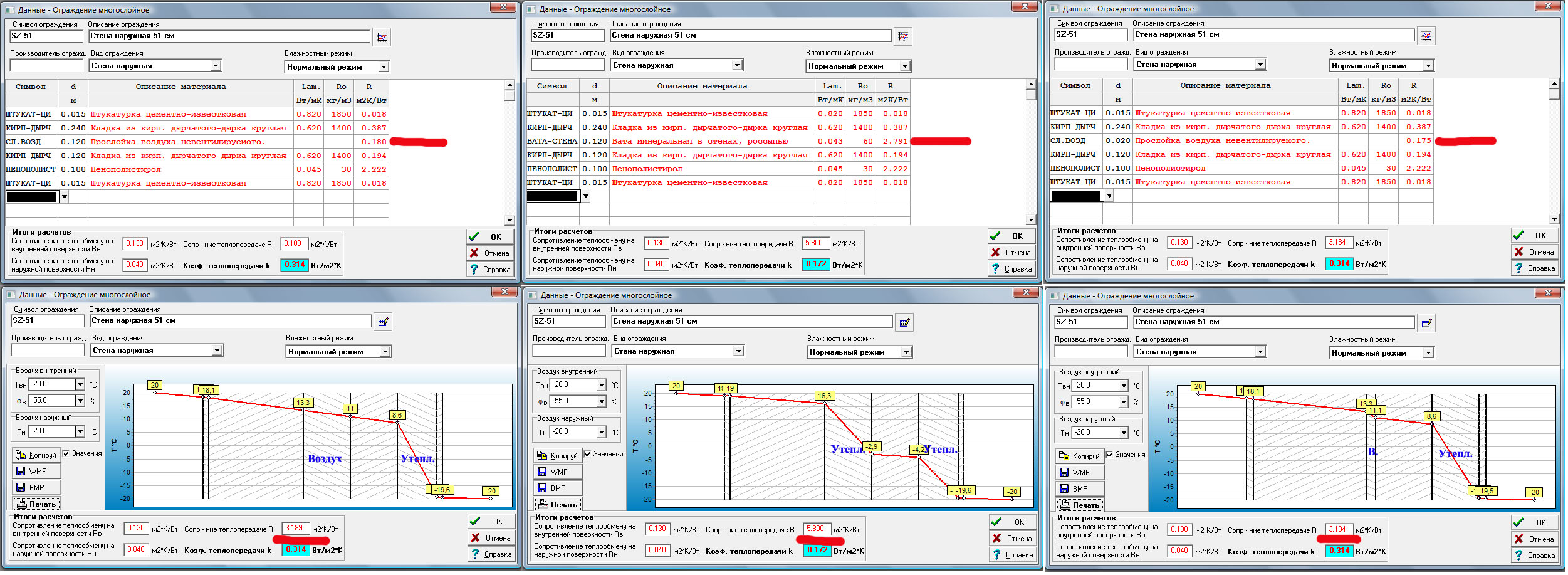This screenshot has width=1568, height=575.
Task: Click Символ column header in table window R 5.800
Action: [551, 86]
